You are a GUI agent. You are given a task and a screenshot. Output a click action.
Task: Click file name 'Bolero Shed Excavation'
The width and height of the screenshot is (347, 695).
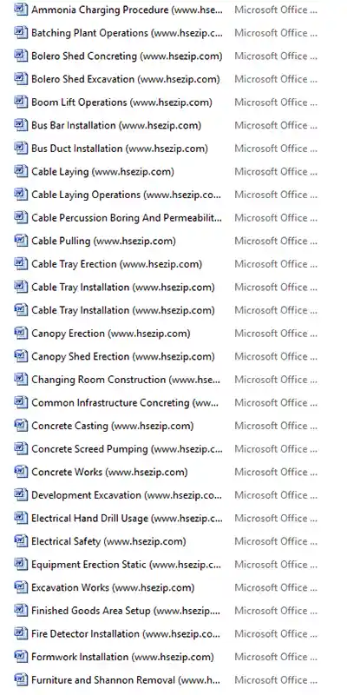coord(125,79)
